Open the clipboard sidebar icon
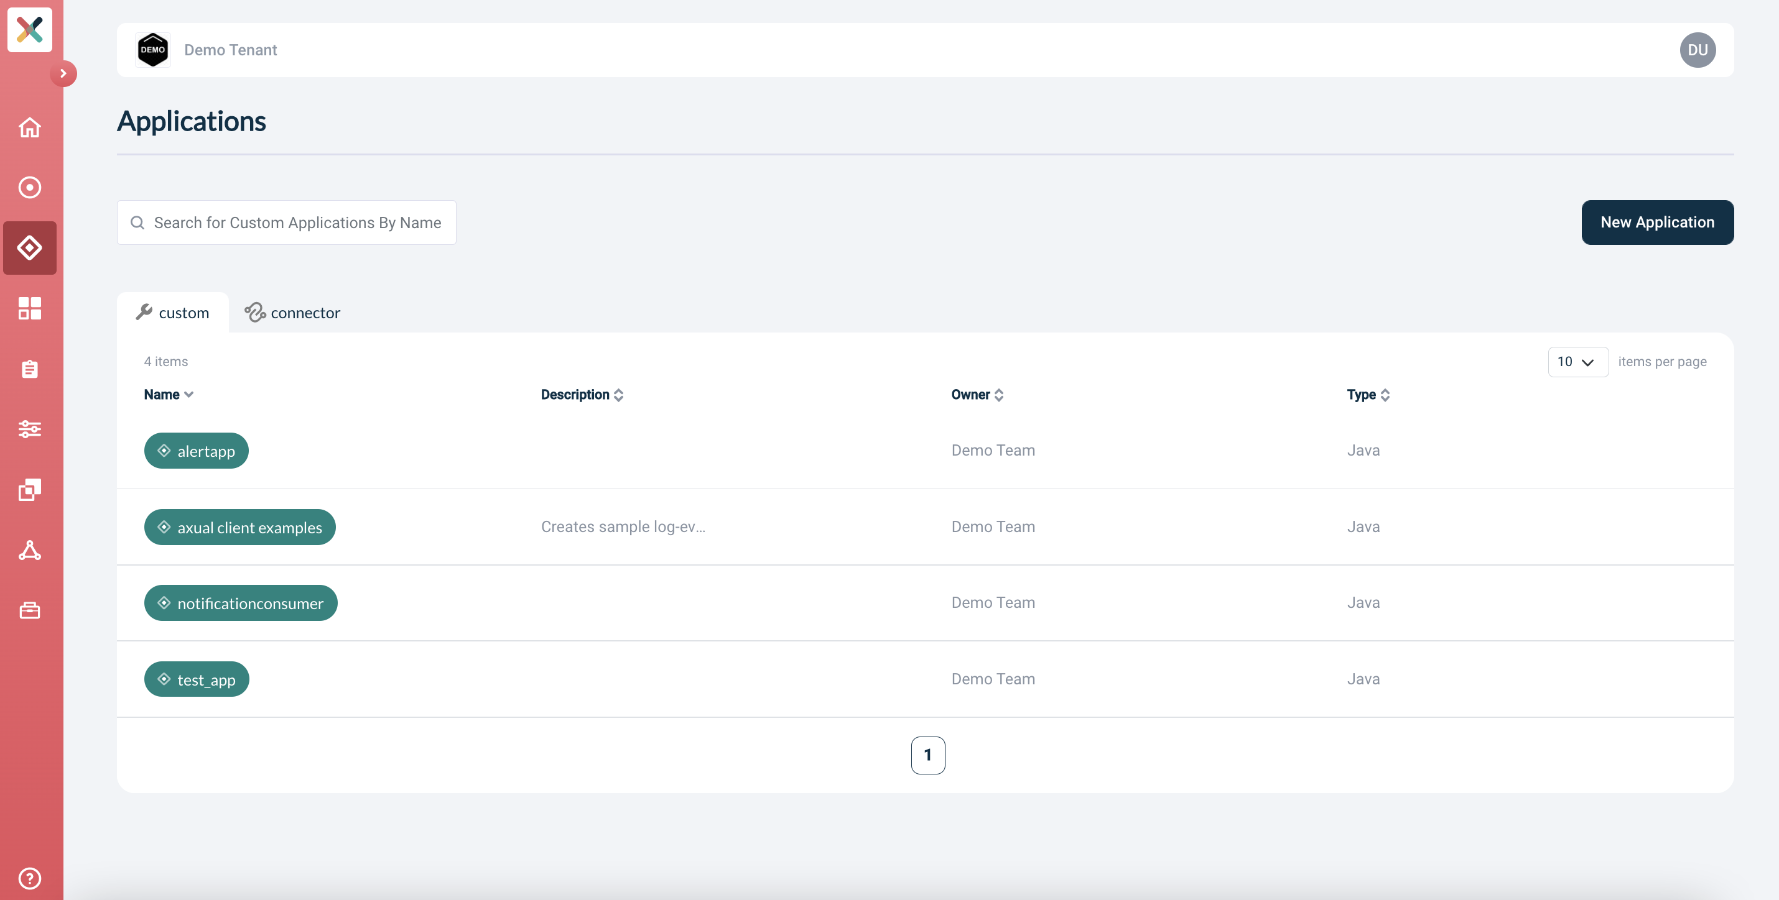The image size is (1779, 900). tap(30, 369)
